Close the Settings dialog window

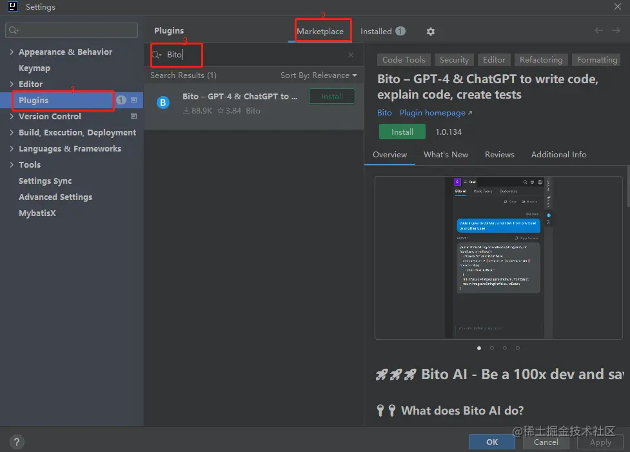(x=618, y=6)
